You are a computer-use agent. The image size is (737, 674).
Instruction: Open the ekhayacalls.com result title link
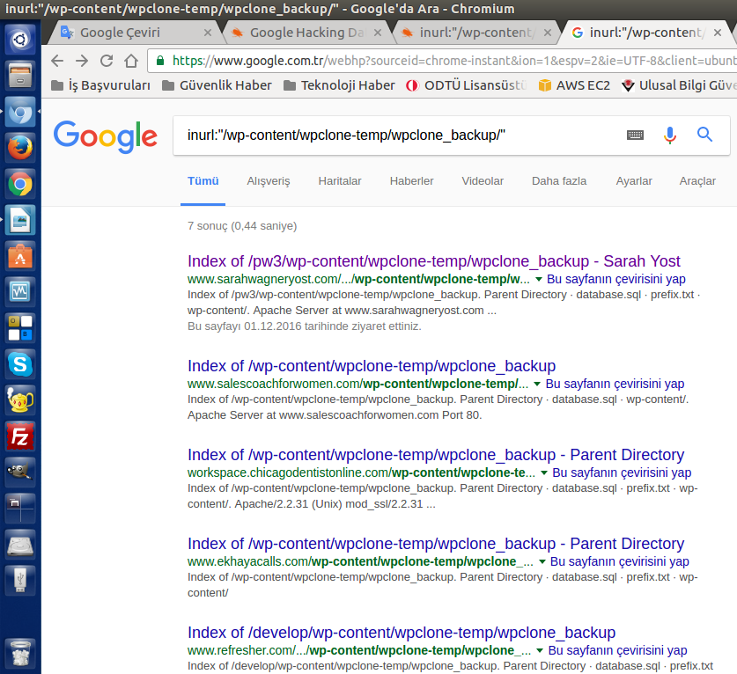pos(436,544)
